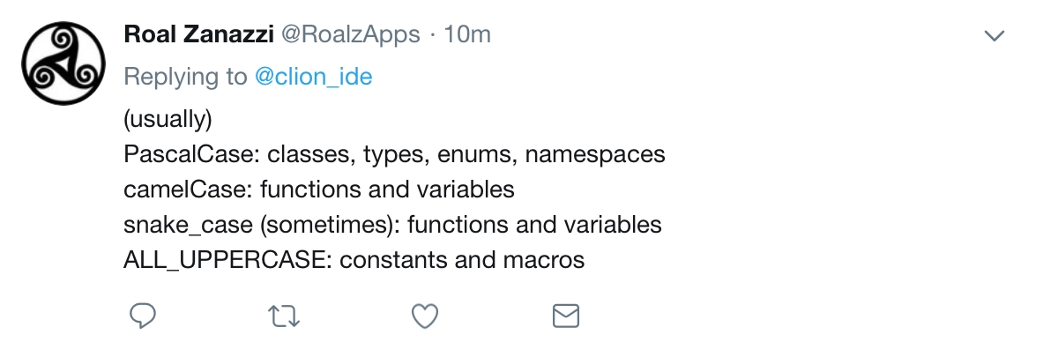Send via direct message envelope icon

coord(565,316)
